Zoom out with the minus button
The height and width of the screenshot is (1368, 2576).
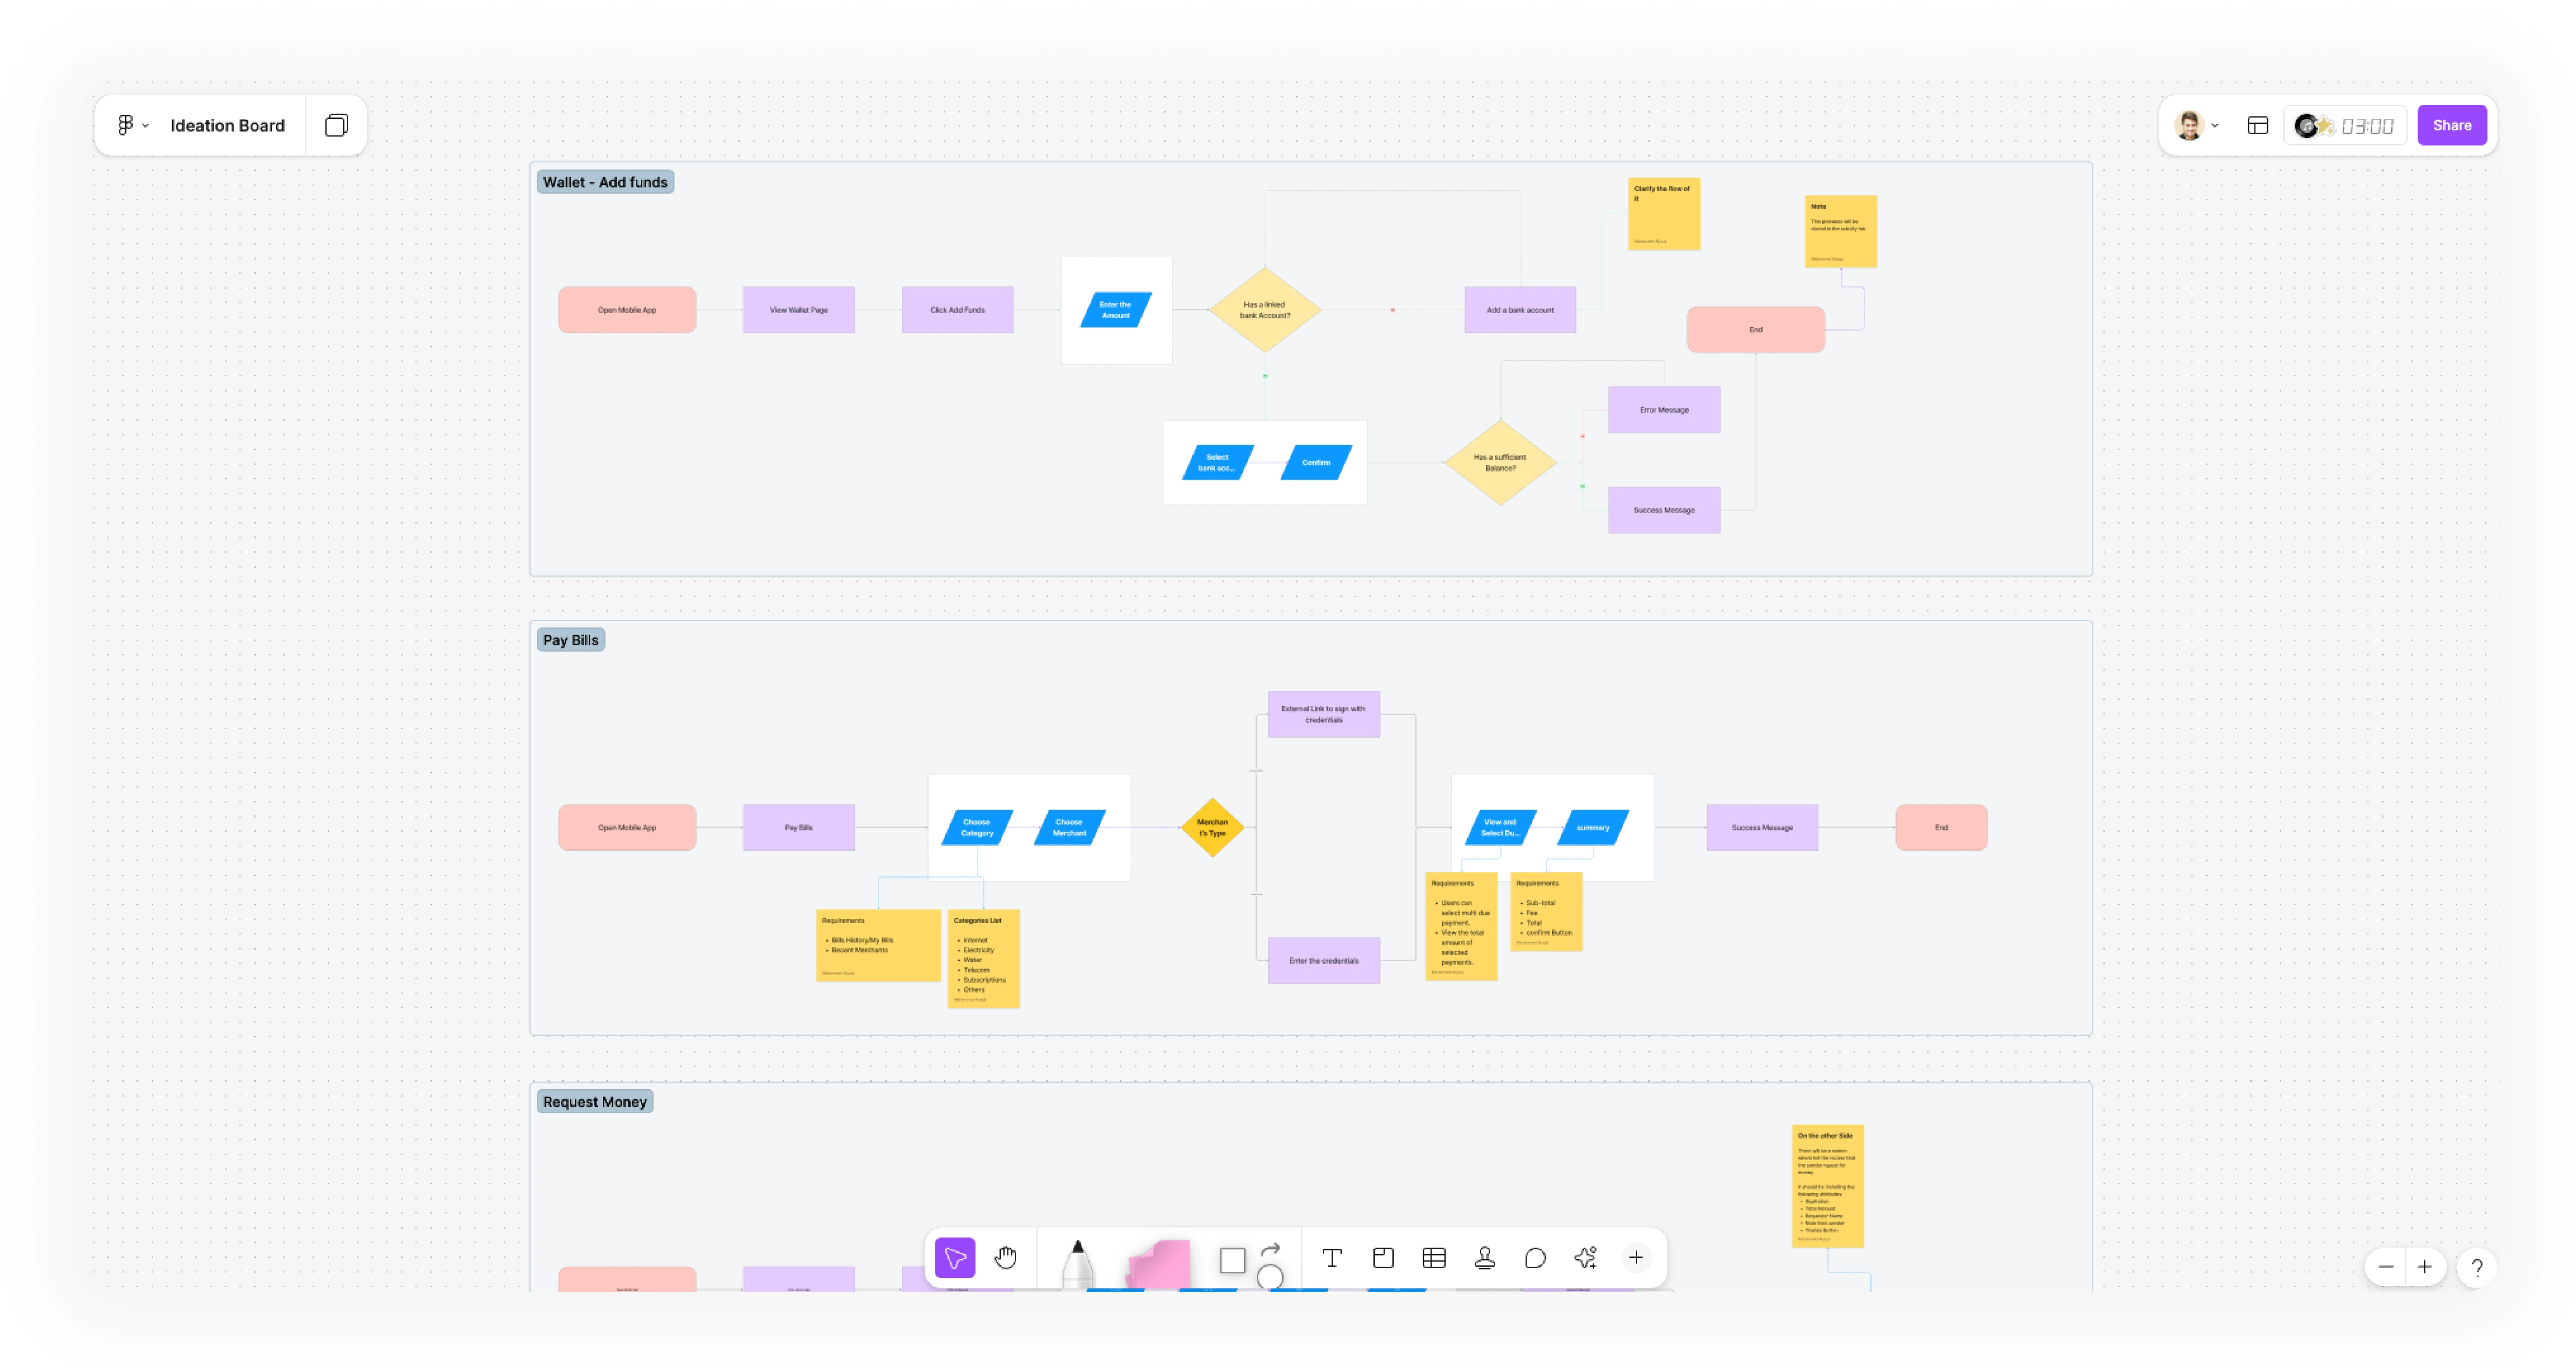point(2385,1267)
